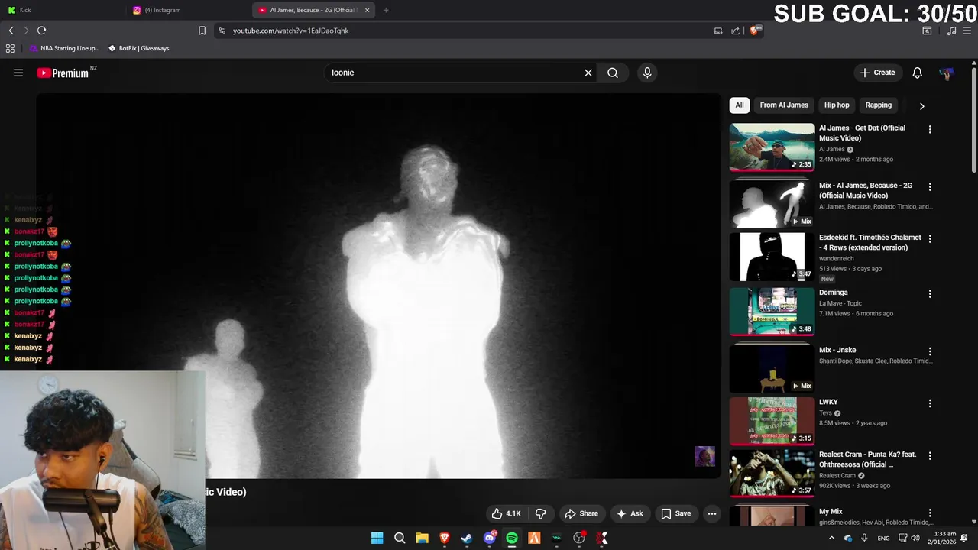Click the Ask button
The width and height of the screenshot is (978, 550).
click(x=630, y=513)
